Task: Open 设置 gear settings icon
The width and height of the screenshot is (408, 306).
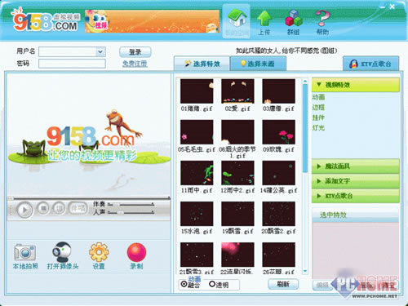Action: 99,252
